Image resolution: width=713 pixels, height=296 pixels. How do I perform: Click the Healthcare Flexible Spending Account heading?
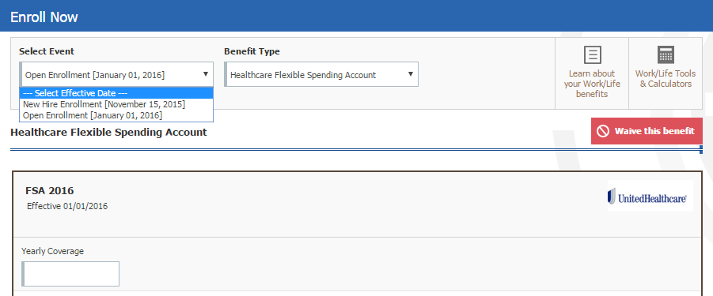[108, 133]
